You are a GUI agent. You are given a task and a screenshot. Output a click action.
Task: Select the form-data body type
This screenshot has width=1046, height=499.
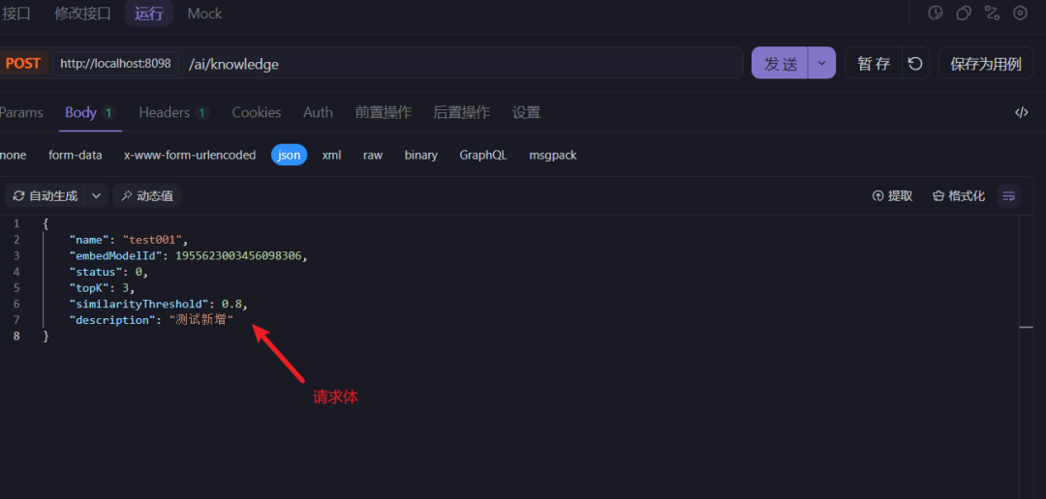pyautogui.click(x=76, y=156)
